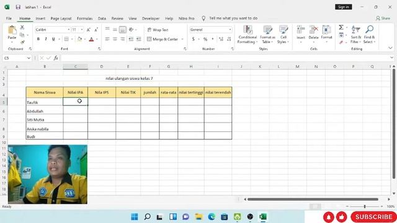Open Sort & Filter icon
The image size is (397, 223).
pos(355,30)
